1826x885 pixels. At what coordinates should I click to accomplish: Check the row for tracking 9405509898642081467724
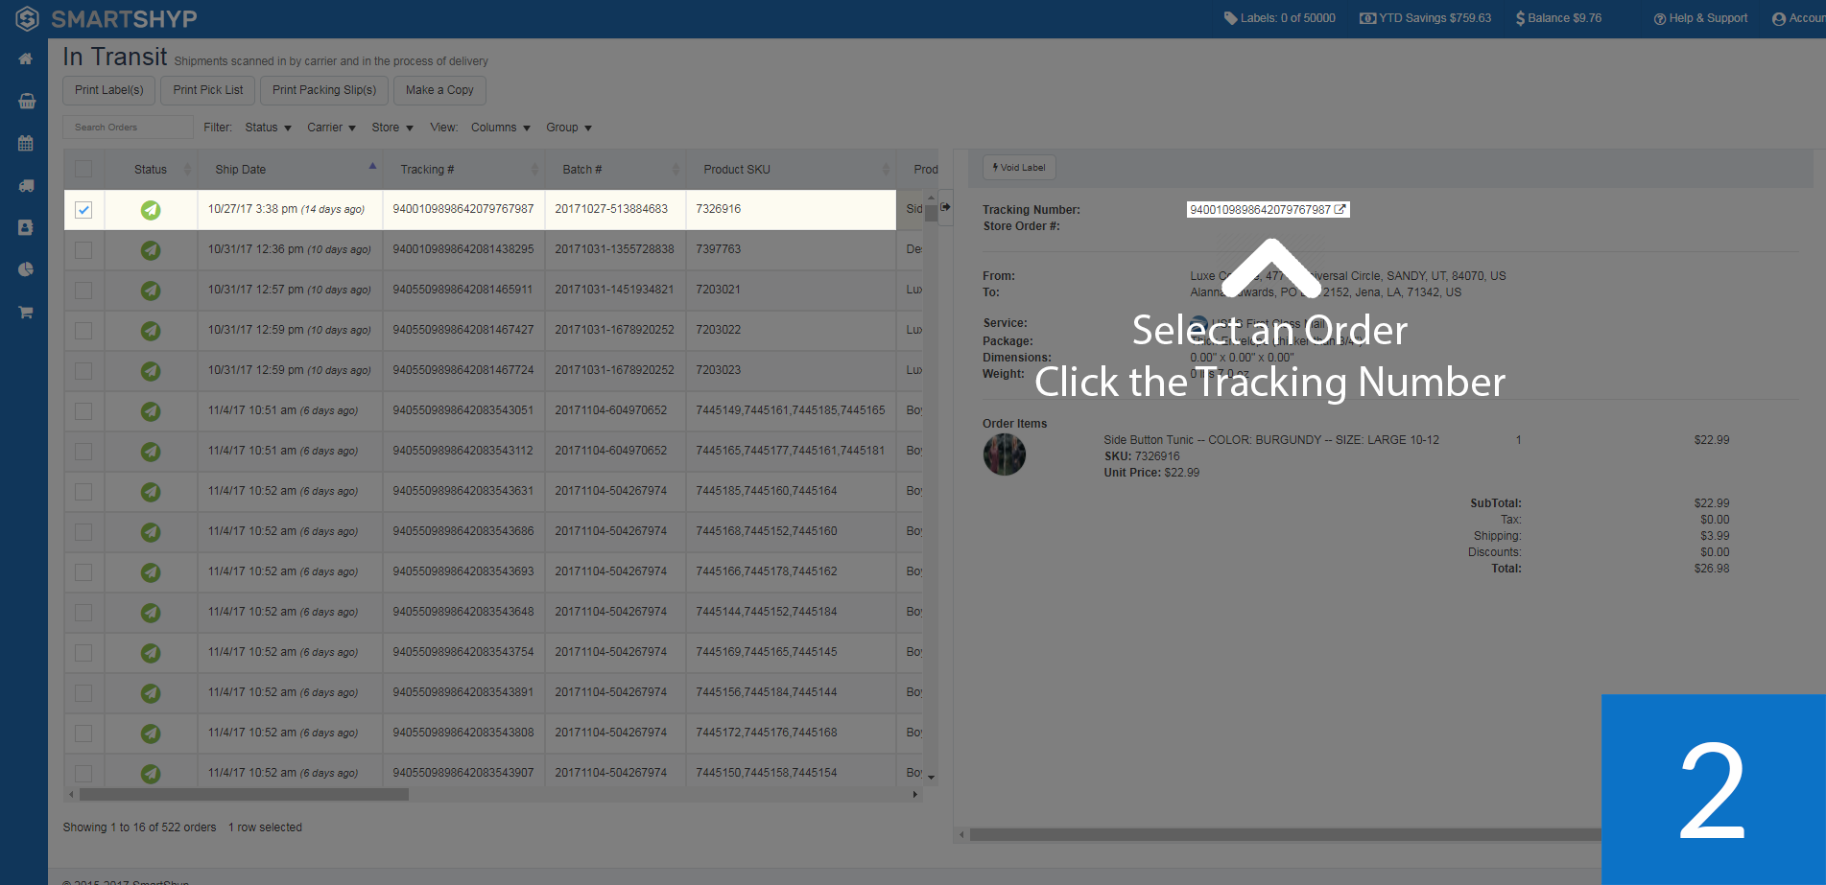[x=83, y=371]
